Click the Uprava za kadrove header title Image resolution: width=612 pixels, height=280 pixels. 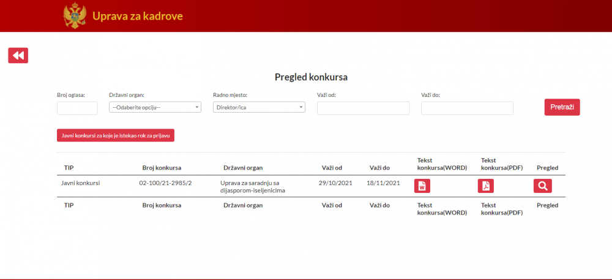(x=137, y=16)
